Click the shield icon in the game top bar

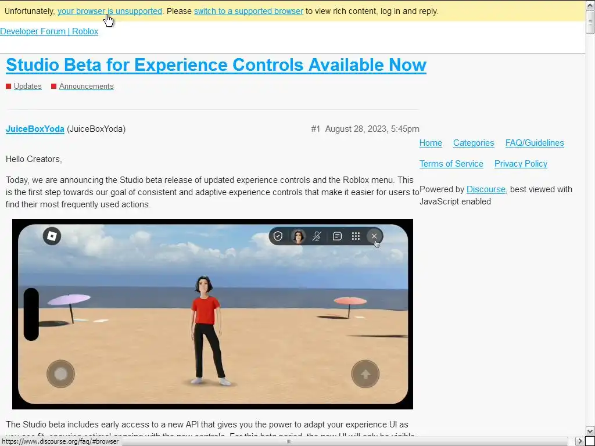click(278, 236)
